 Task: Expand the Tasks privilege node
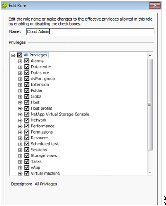[x=20, y=162]
